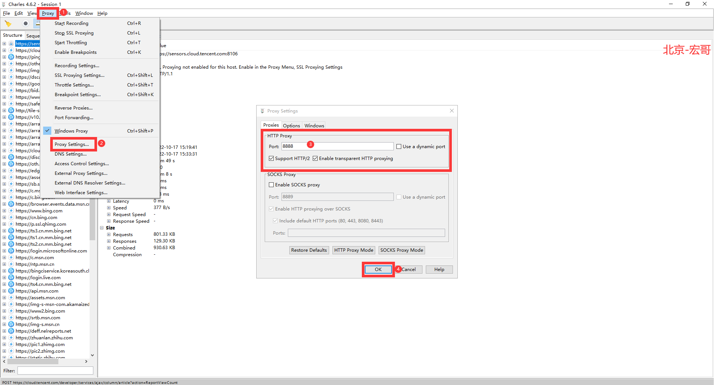The image size is (714, 385).
Task: Toggle Support HTTP/2 checkbox
Action: pyautogui.click(x=271, y=159)
